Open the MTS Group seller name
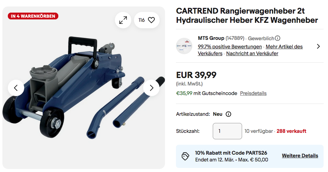The width and height of the screenshot is (328, 172). pyautogui.click(x=211, y=38)
